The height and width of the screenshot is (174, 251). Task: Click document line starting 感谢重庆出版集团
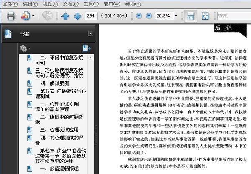pos(187,159)
